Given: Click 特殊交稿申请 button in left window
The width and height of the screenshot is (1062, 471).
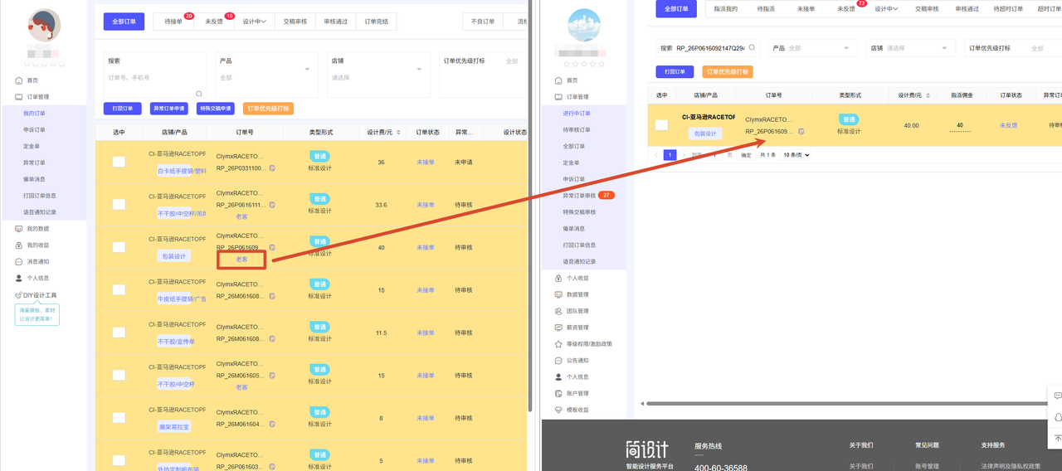Looking at the screenshot, I should click(x=215, y=109).
